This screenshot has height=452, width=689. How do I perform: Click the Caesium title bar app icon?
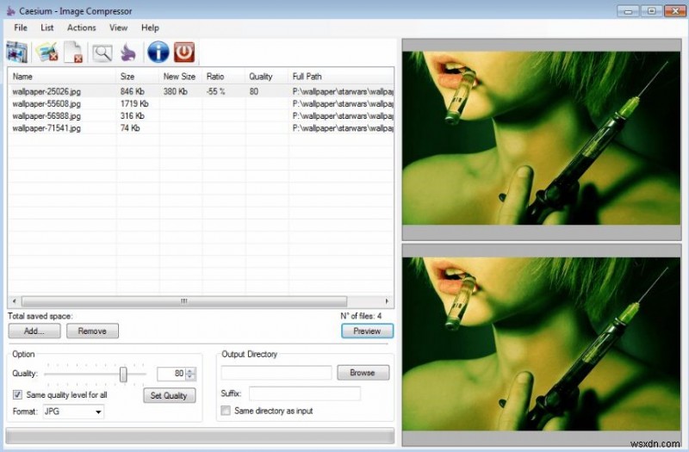(x=11, y=11)
